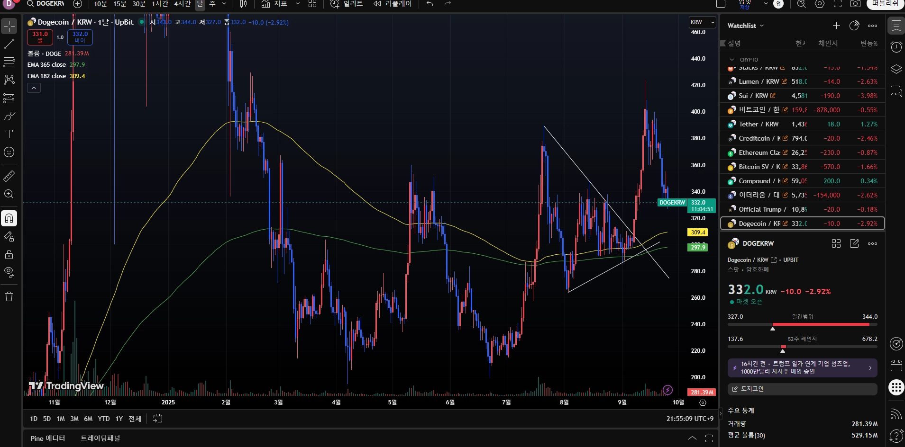The width and height of the screenshot is (905, 447).
Task: Toggle magnet mode for drawings
Action: pos(9,218)
